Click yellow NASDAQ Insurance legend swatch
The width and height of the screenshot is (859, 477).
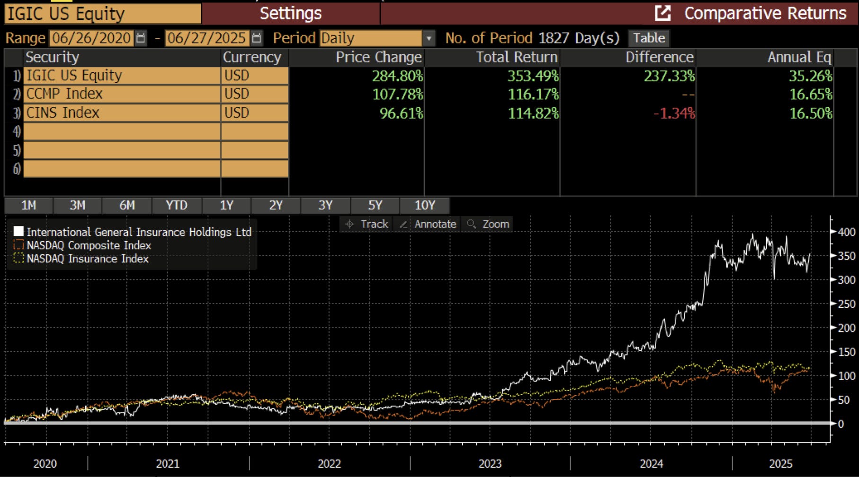[18, 258]
